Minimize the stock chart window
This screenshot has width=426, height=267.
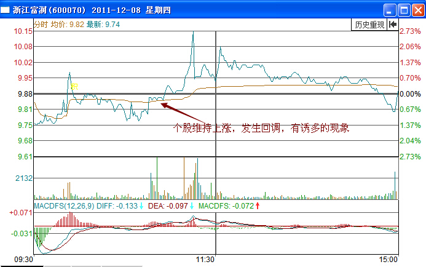click(x=390, y=10)
